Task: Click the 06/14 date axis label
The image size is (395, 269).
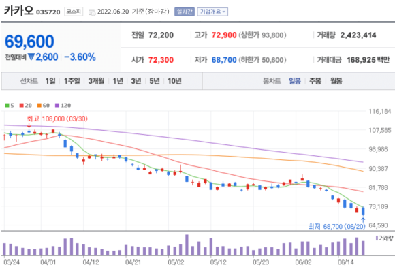Action: pyautogui.click(x=346, y=262)
